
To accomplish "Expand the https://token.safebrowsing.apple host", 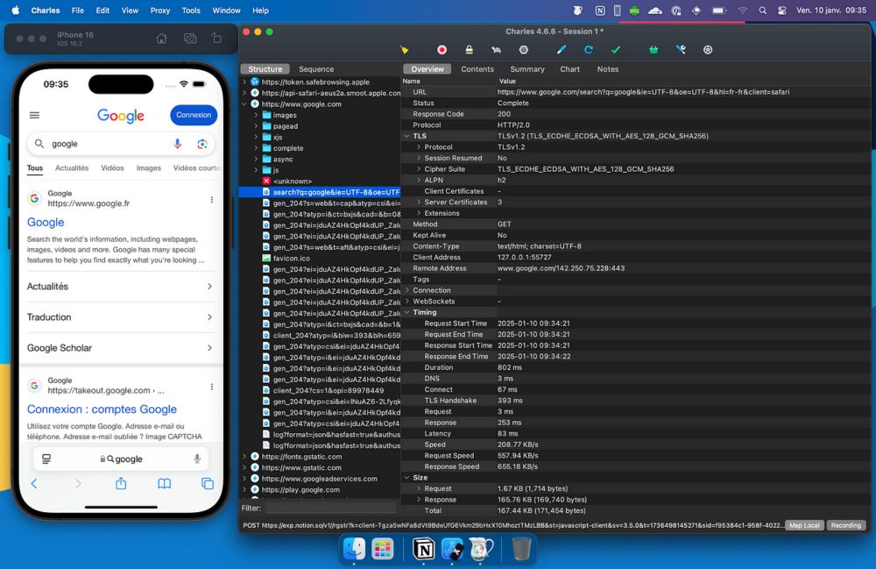I will (x=244, y=82).
